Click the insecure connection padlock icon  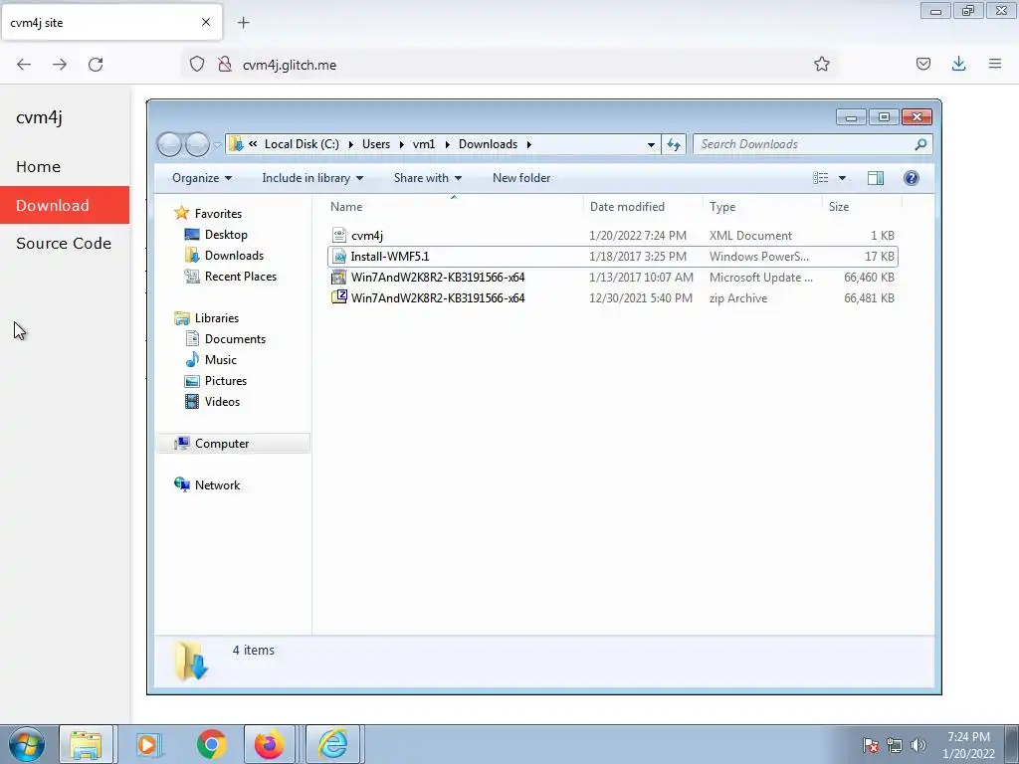tap(225, 64)
